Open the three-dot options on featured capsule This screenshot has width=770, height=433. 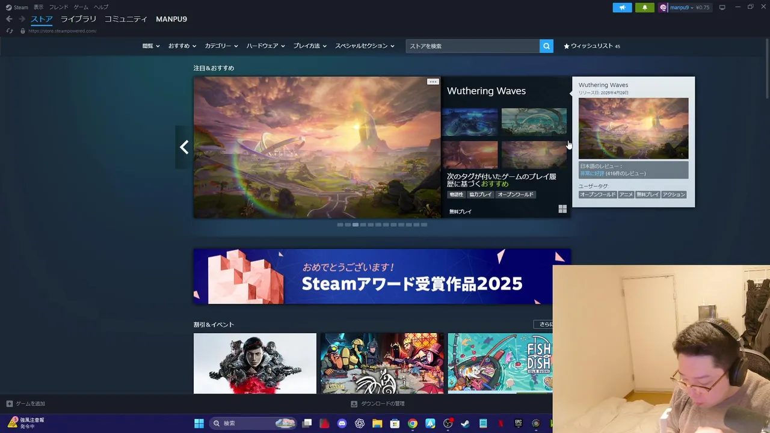coord(433,82)
